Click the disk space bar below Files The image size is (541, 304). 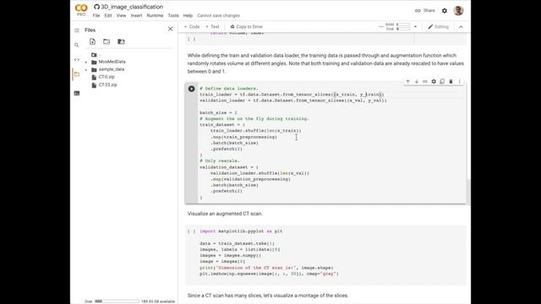[x=117, y=301]
